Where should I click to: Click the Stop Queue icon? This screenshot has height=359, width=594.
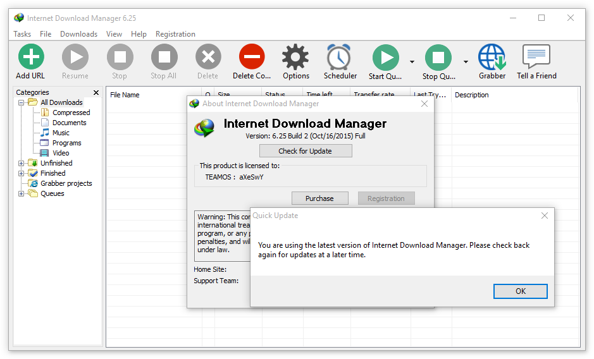(438, 58)
